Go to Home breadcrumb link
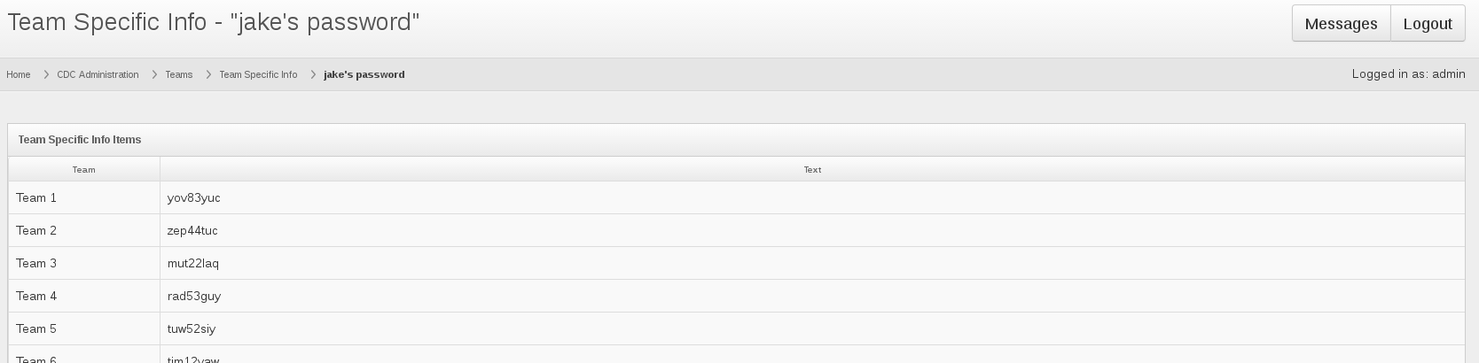This screenshot has height=363, width=1479. pyautogui.click(x=18, y=74)
